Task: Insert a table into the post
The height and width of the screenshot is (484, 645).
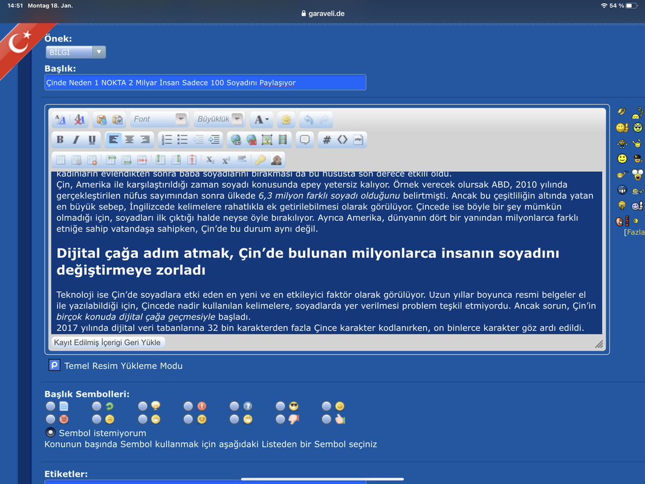Action: pyautogui.click(x=60, y=160)
